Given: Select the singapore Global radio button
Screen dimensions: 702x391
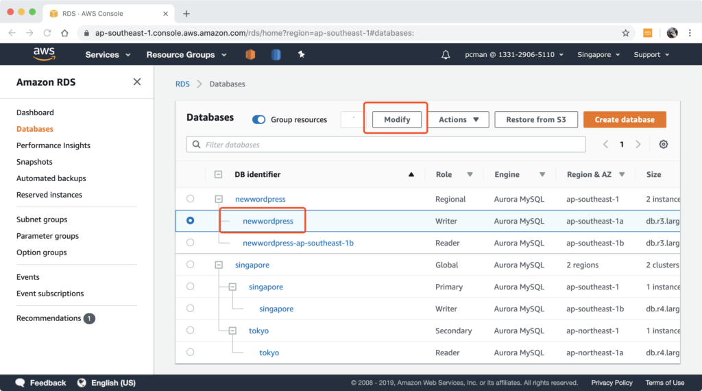Looking at the screenshot, I should 191,264.
